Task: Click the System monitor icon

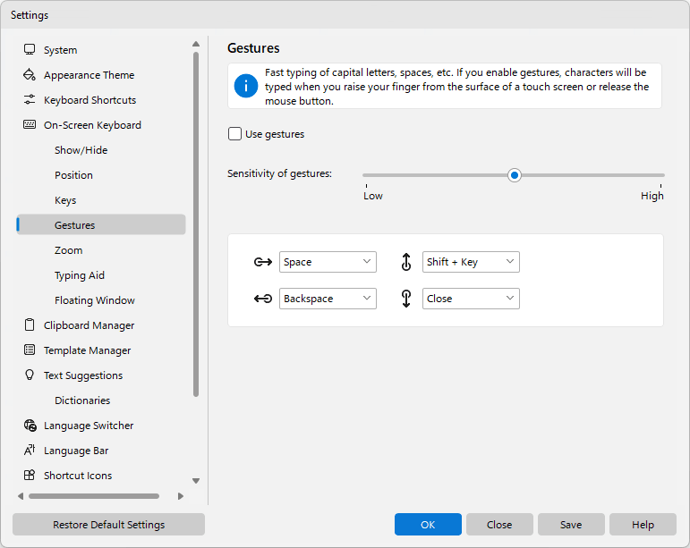Action: (30, 50)
